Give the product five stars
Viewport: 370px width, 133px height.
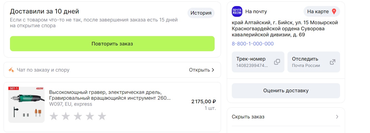pyautogui.click(x=102, y=116)
